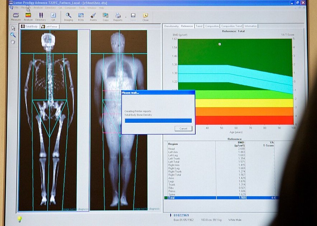Open the Reports dropdown arrow
This screenshot has width=317, height=226.
click(x=126, y=17)
